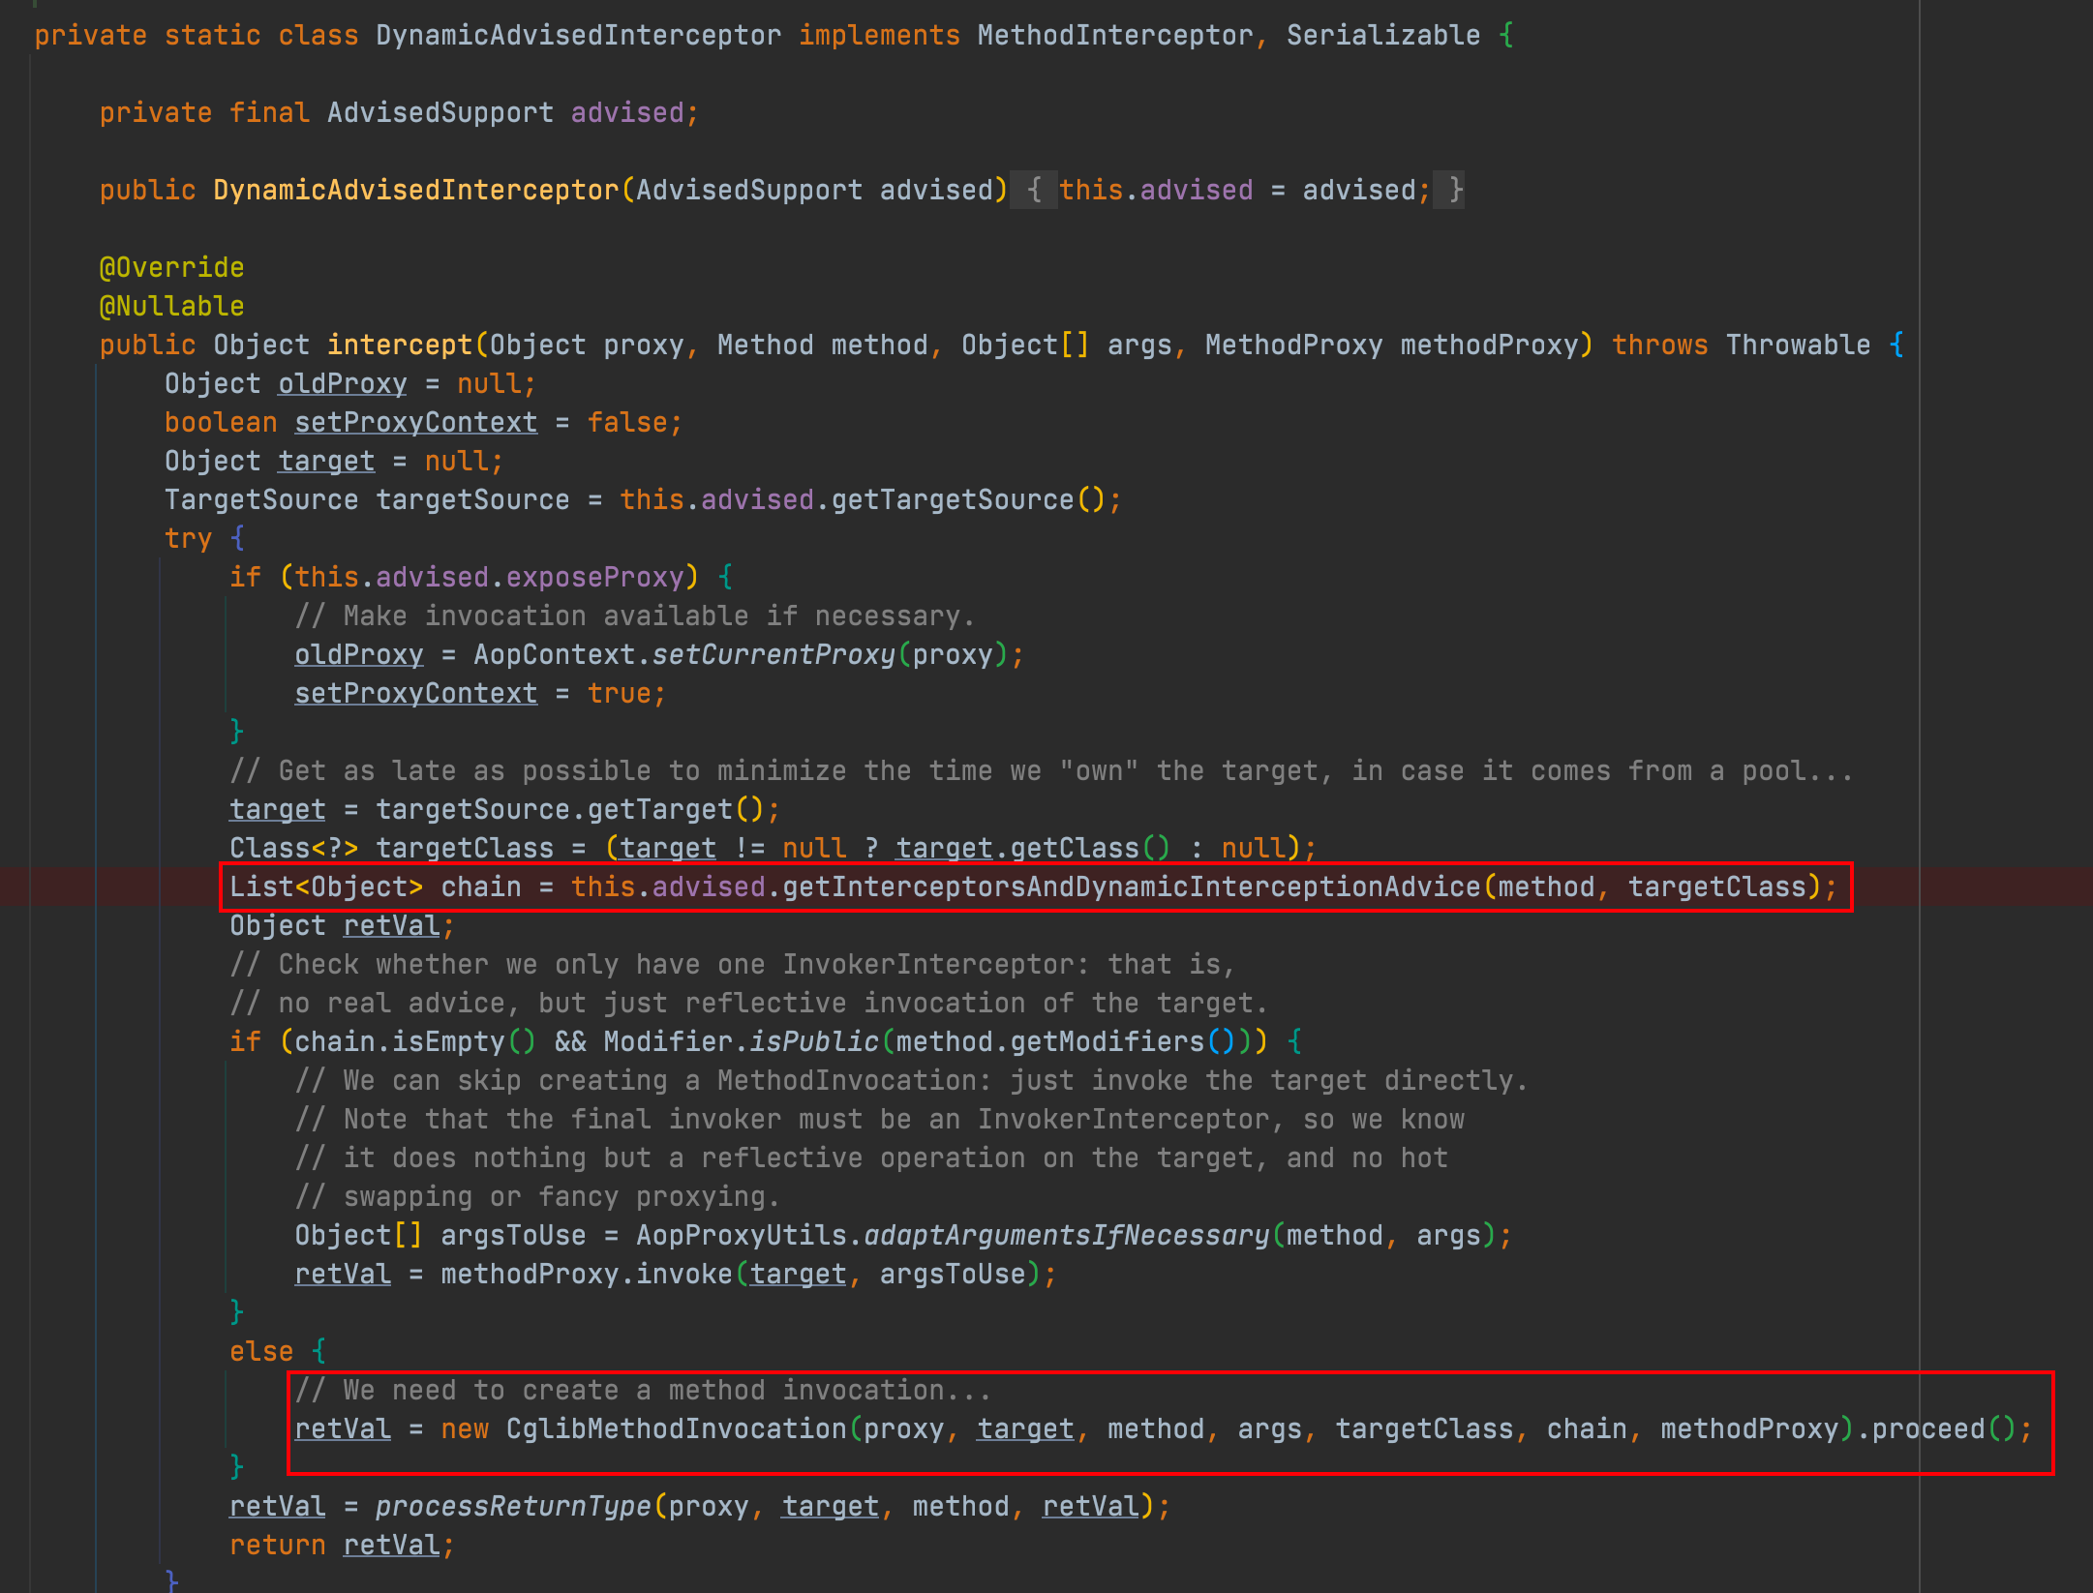Screen dimensions: 2093x1593
Task: Click getTargetSource method call
Action: point(952,499)
